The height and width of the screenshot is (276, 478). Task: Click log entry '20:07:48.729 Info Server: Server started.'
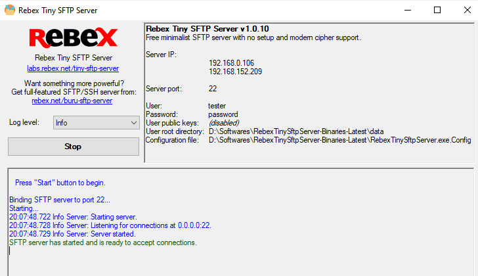[72, 234]
